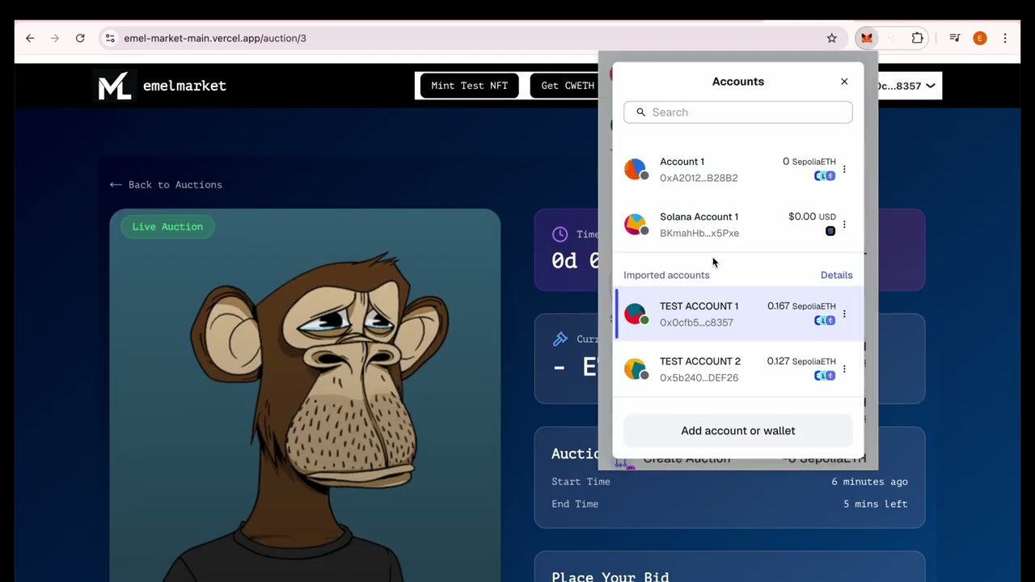Viewport: 1035px width, 582px height.
Task: Click the address 0x5b240...DEF26
Action: 699,377
